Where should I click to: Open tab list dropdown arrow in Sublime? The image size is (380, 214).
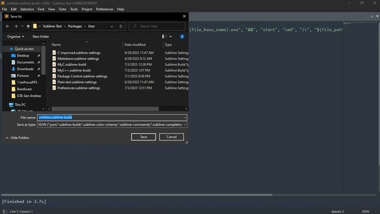point(378,16)
